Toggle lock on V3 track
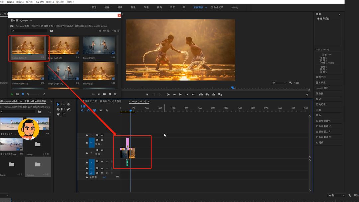359x202 pixels. [x=87, y=135]
